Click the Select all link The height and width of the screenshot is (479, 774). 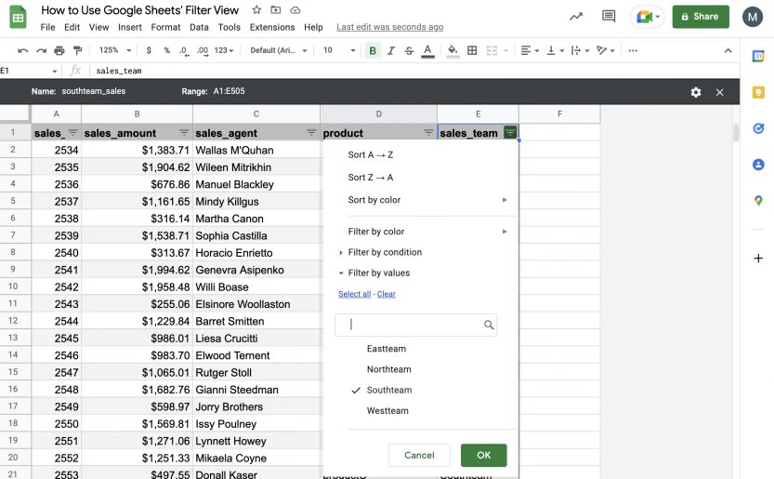tap(354, 294)
